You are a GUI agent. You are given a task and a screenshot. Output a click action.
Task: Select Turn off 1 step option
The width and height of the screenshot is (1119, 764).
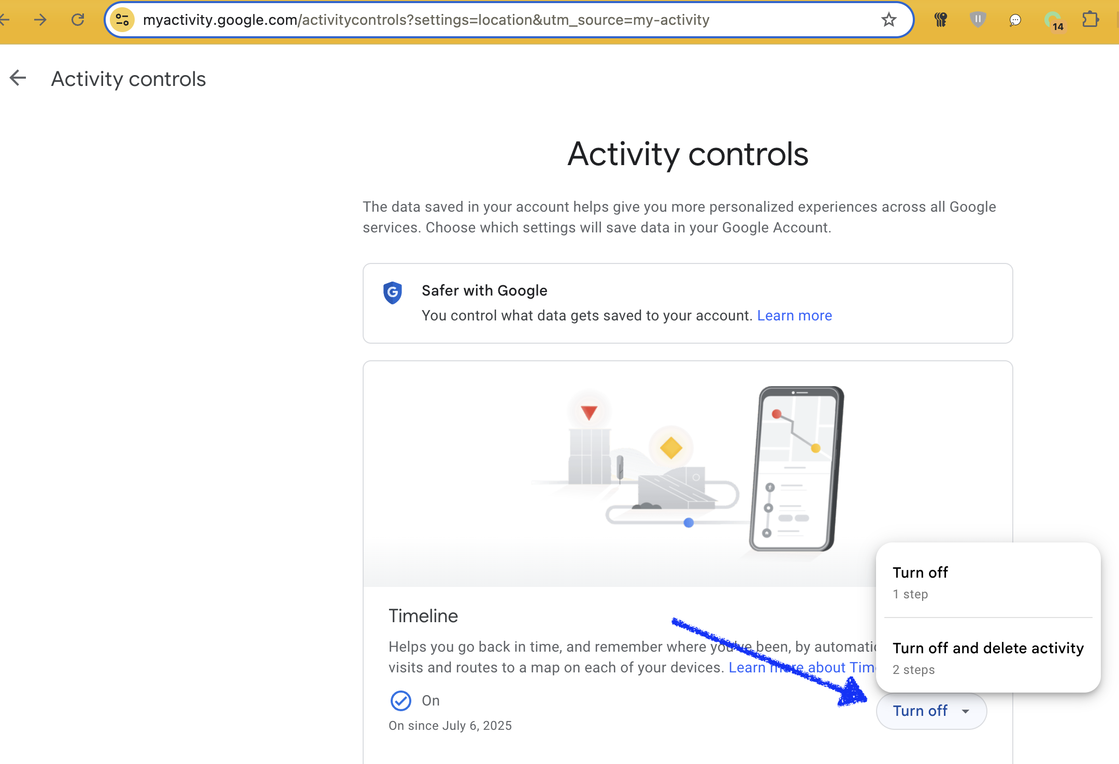(x=988, y=582)
